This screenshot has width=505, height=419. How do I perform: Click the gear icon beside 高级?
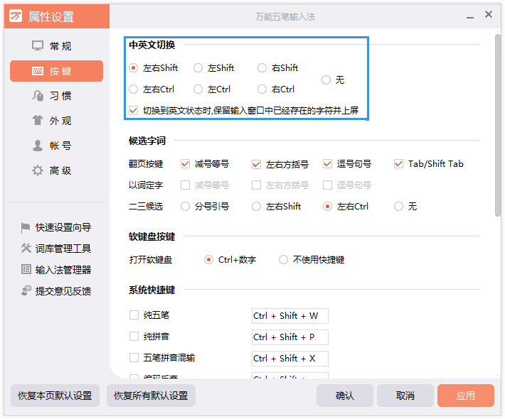pyautogui.click(x=38, y=170)
